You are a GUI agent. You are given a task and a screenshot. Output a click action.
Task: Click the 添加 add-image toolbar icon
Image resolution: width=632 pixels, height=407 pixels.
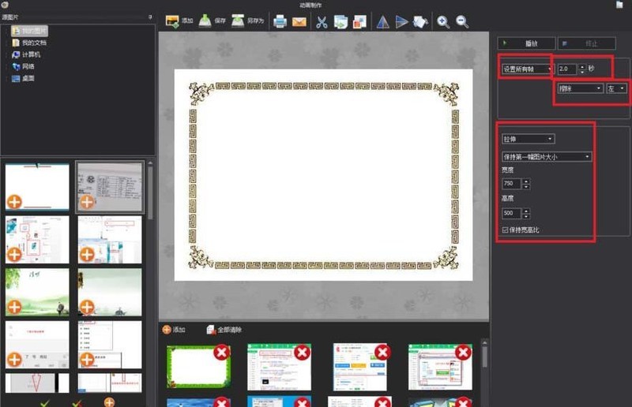pyautogui.click(x=171, y=21)
